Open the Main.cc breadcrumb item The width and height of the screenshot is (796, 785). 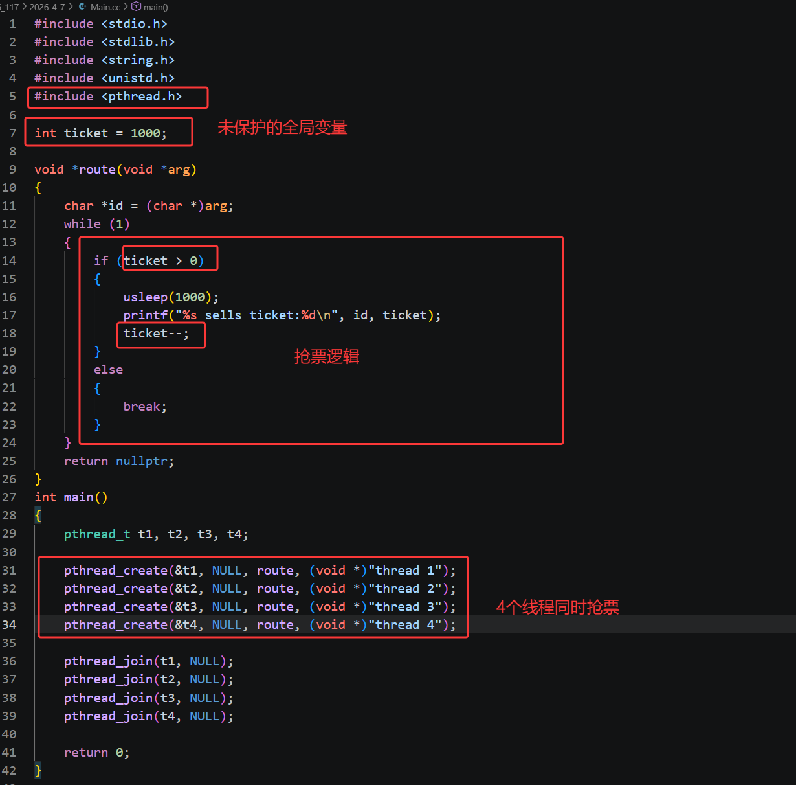pos(105,7)
